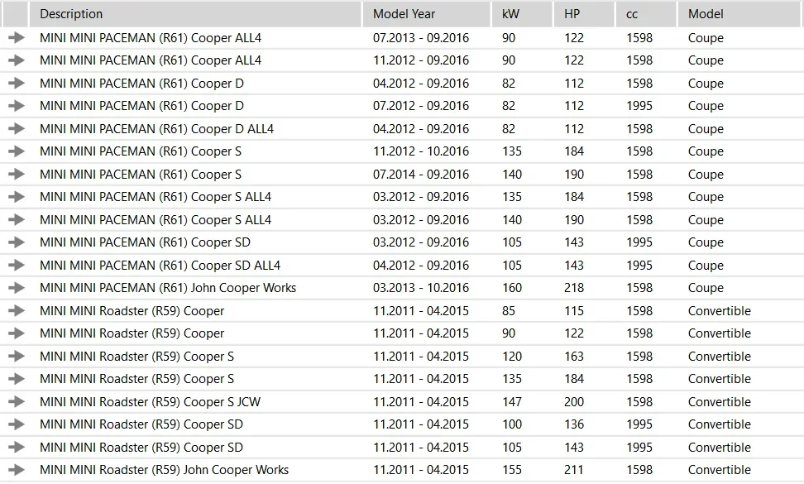Select Paceman Cooper S row with 190 HP

[x=402, y=175]
